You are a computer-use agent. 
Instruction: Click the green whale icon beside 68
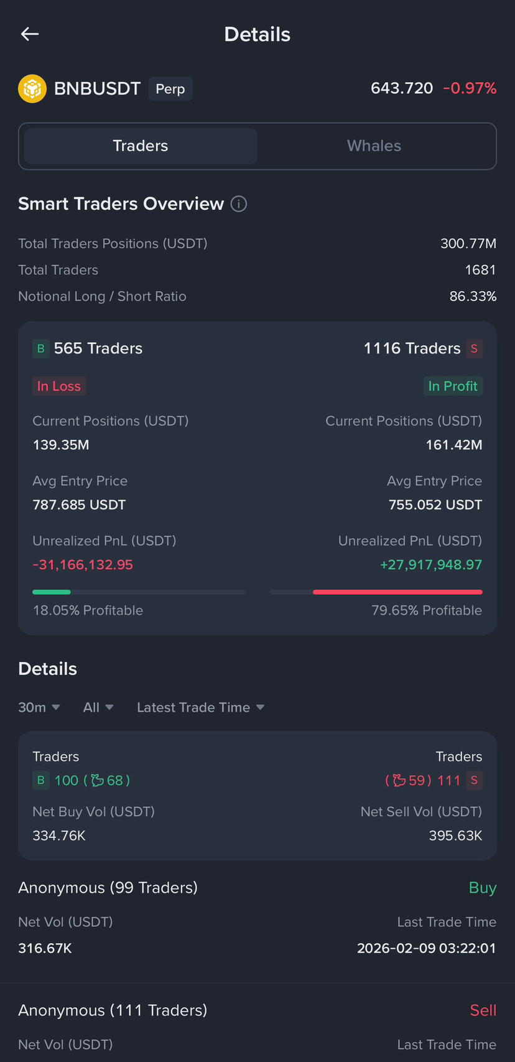click(x=98, y=780)
